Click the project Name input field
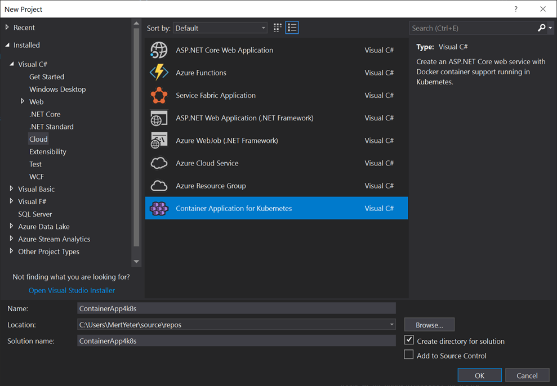Image resolution: width=557 pixels, height=386 pixels. tap(236, 308)
